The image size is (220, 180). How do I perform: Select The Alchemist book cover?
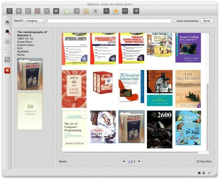[x=188, y=89]
